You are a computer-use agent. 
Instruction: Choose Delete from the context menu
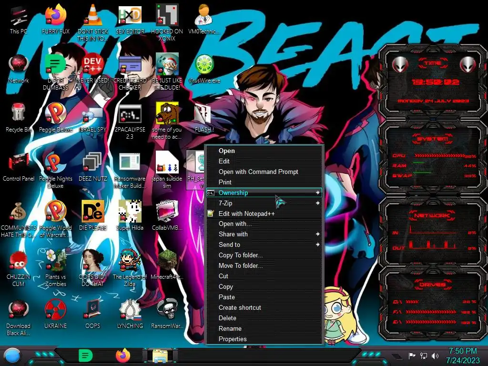(x=264, y=318)
